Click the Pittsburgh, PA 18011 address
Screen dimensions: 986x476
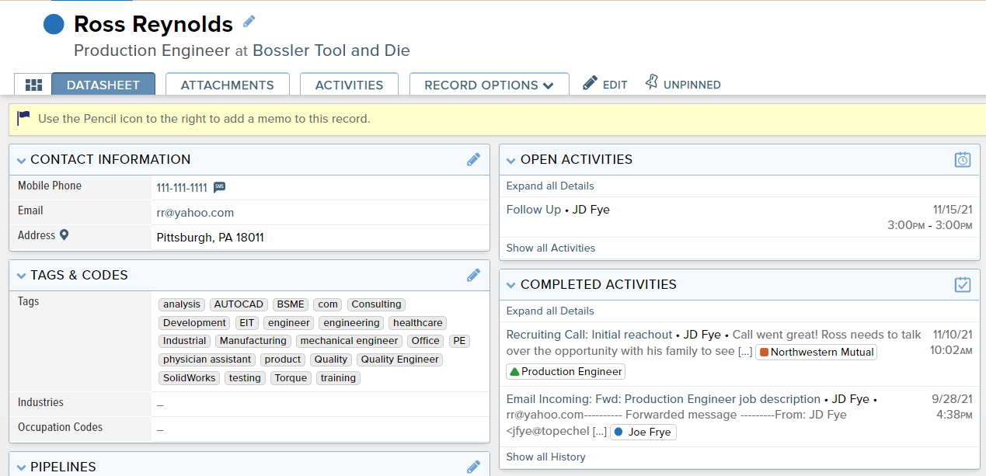(211, 238)
